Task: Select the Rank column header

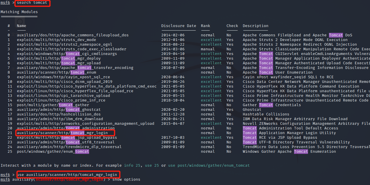Action: [205, 26]
